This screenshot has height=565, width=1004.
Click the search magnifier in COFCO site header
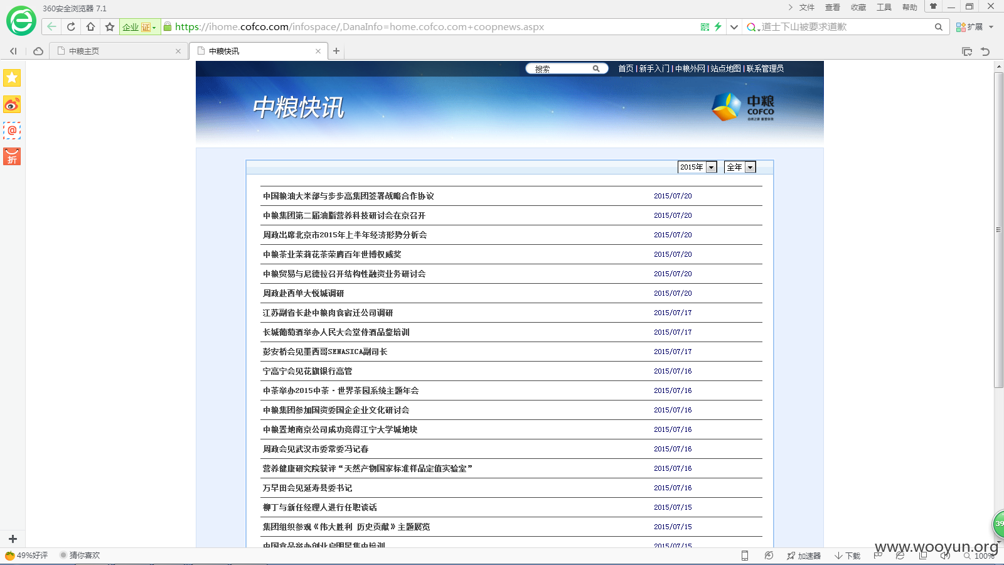click(x=596, y=68)
